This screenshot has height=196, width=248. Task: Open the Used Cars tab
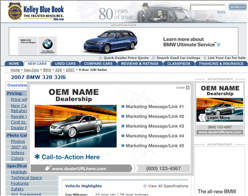tap(65, 64)
